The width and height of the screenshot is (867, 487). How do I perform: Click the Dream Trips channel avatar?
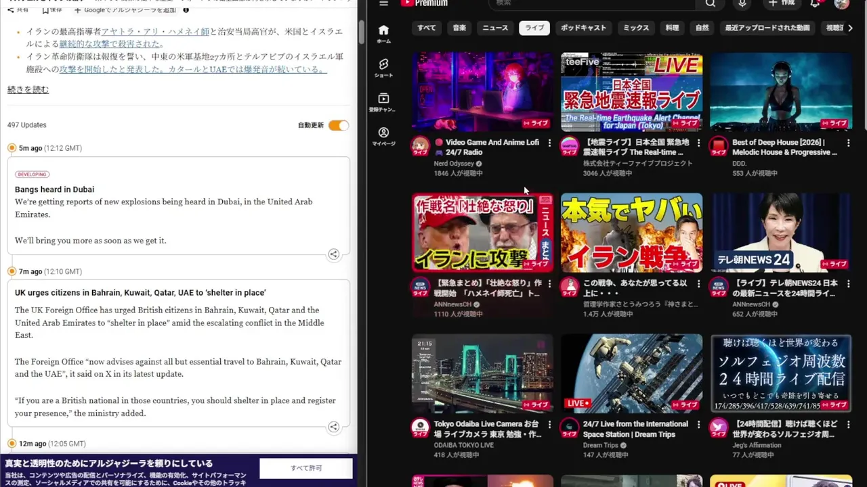click(x=569, y=428)
